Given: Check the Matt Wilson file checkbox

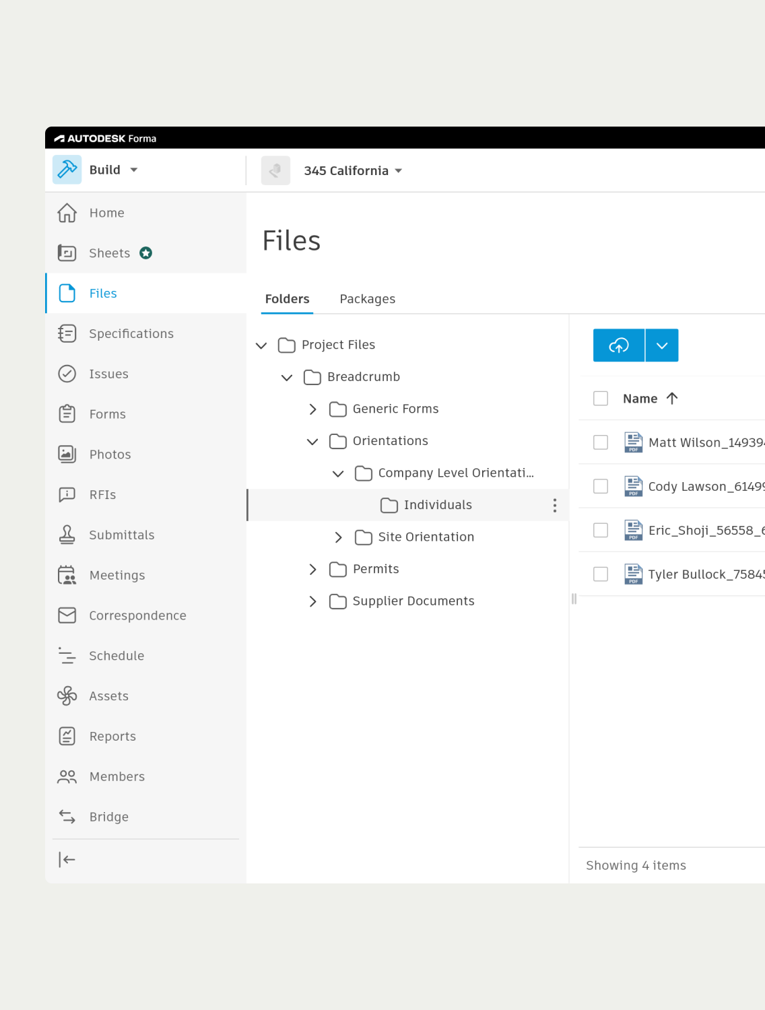Looking at the screenshot, I should [601, 442].
